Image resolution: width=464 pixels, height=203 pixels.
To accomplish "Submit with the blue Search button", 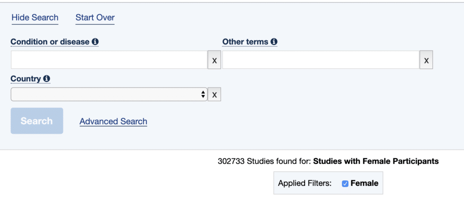I will [37, 121].
